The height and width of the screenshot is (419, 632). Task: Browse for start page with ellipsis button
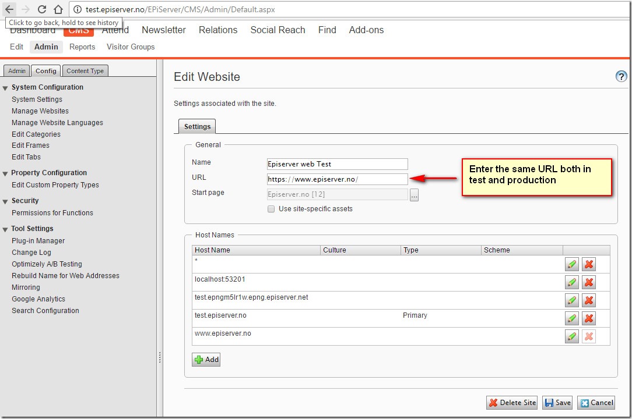pos(414,195)
